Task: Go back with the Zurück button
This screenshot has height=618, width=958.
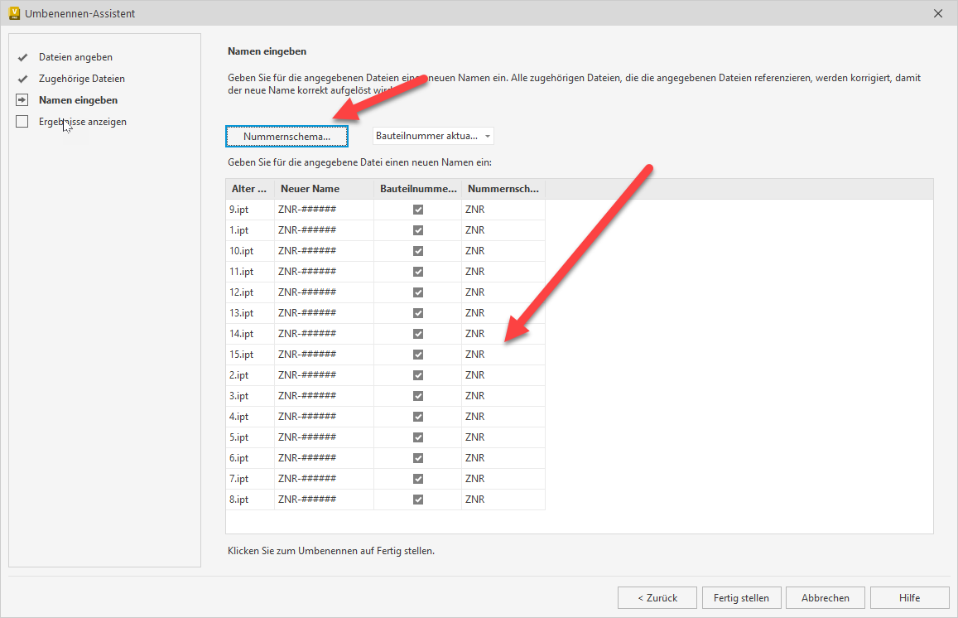Action: [657, 597]
